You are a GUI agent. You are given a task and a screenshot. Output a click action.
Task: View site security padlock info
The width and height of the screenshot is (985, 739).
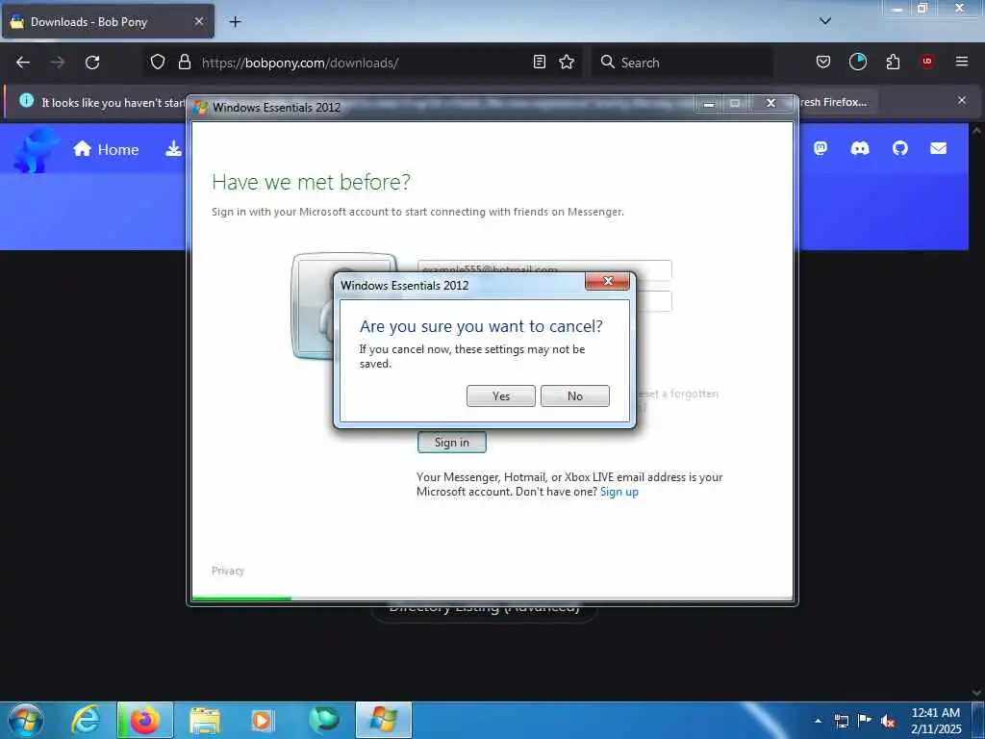tap(184, 63)
